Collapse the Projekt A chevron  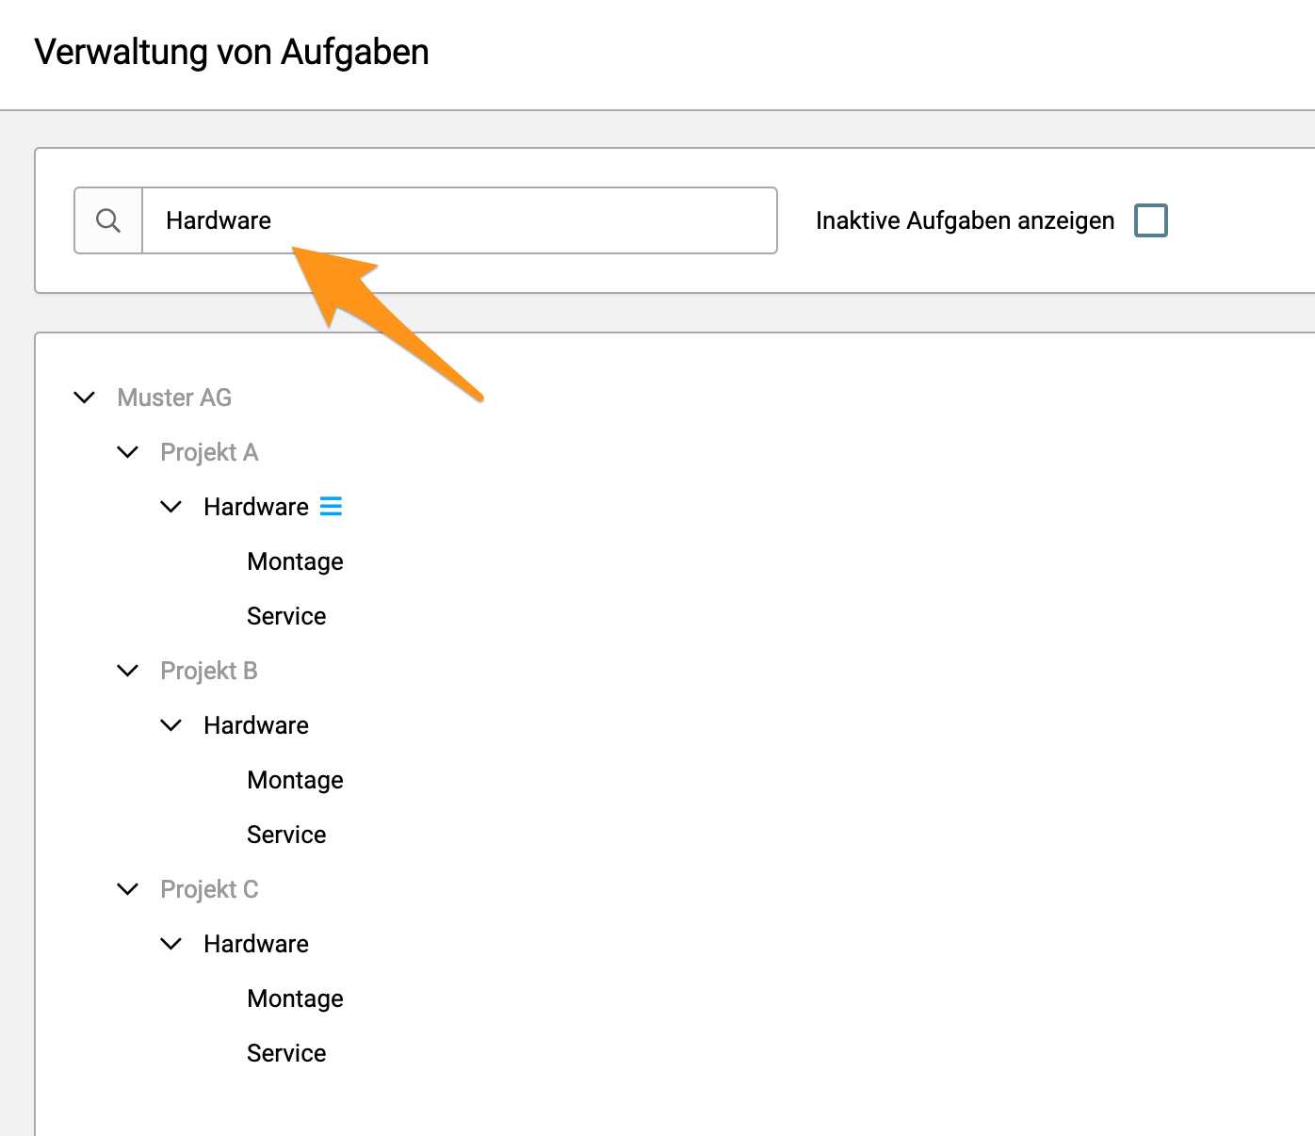point(128,452)
